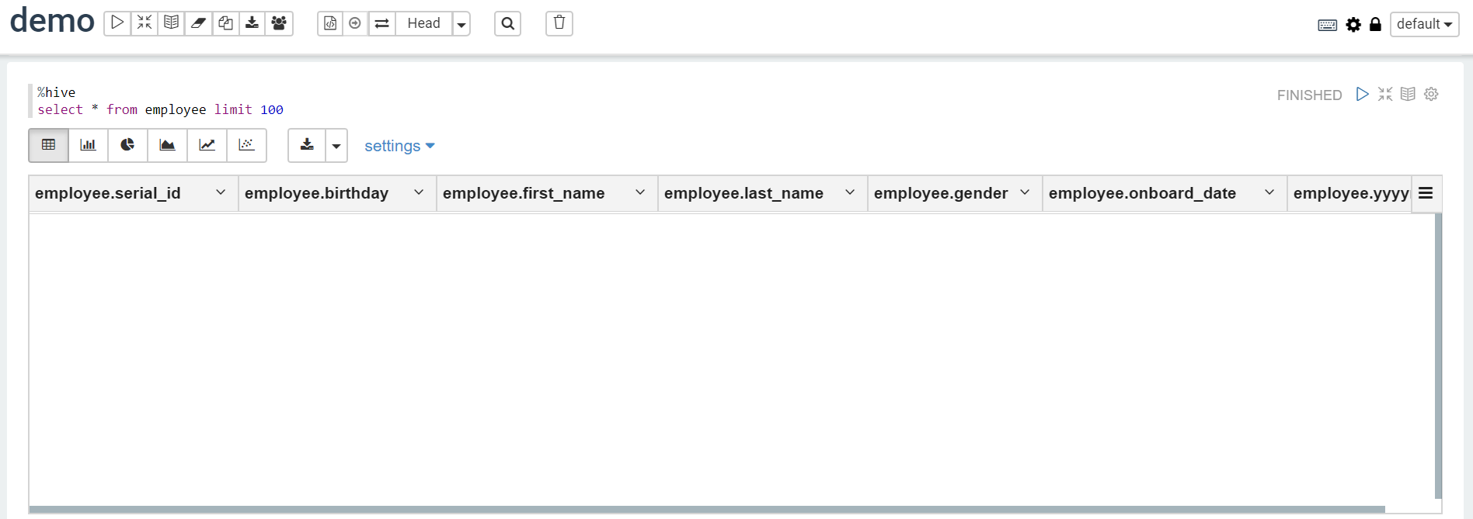Switch to the pie chart view
The height and width of the screenshot is (519, 1473).
[x=128, y=145]
